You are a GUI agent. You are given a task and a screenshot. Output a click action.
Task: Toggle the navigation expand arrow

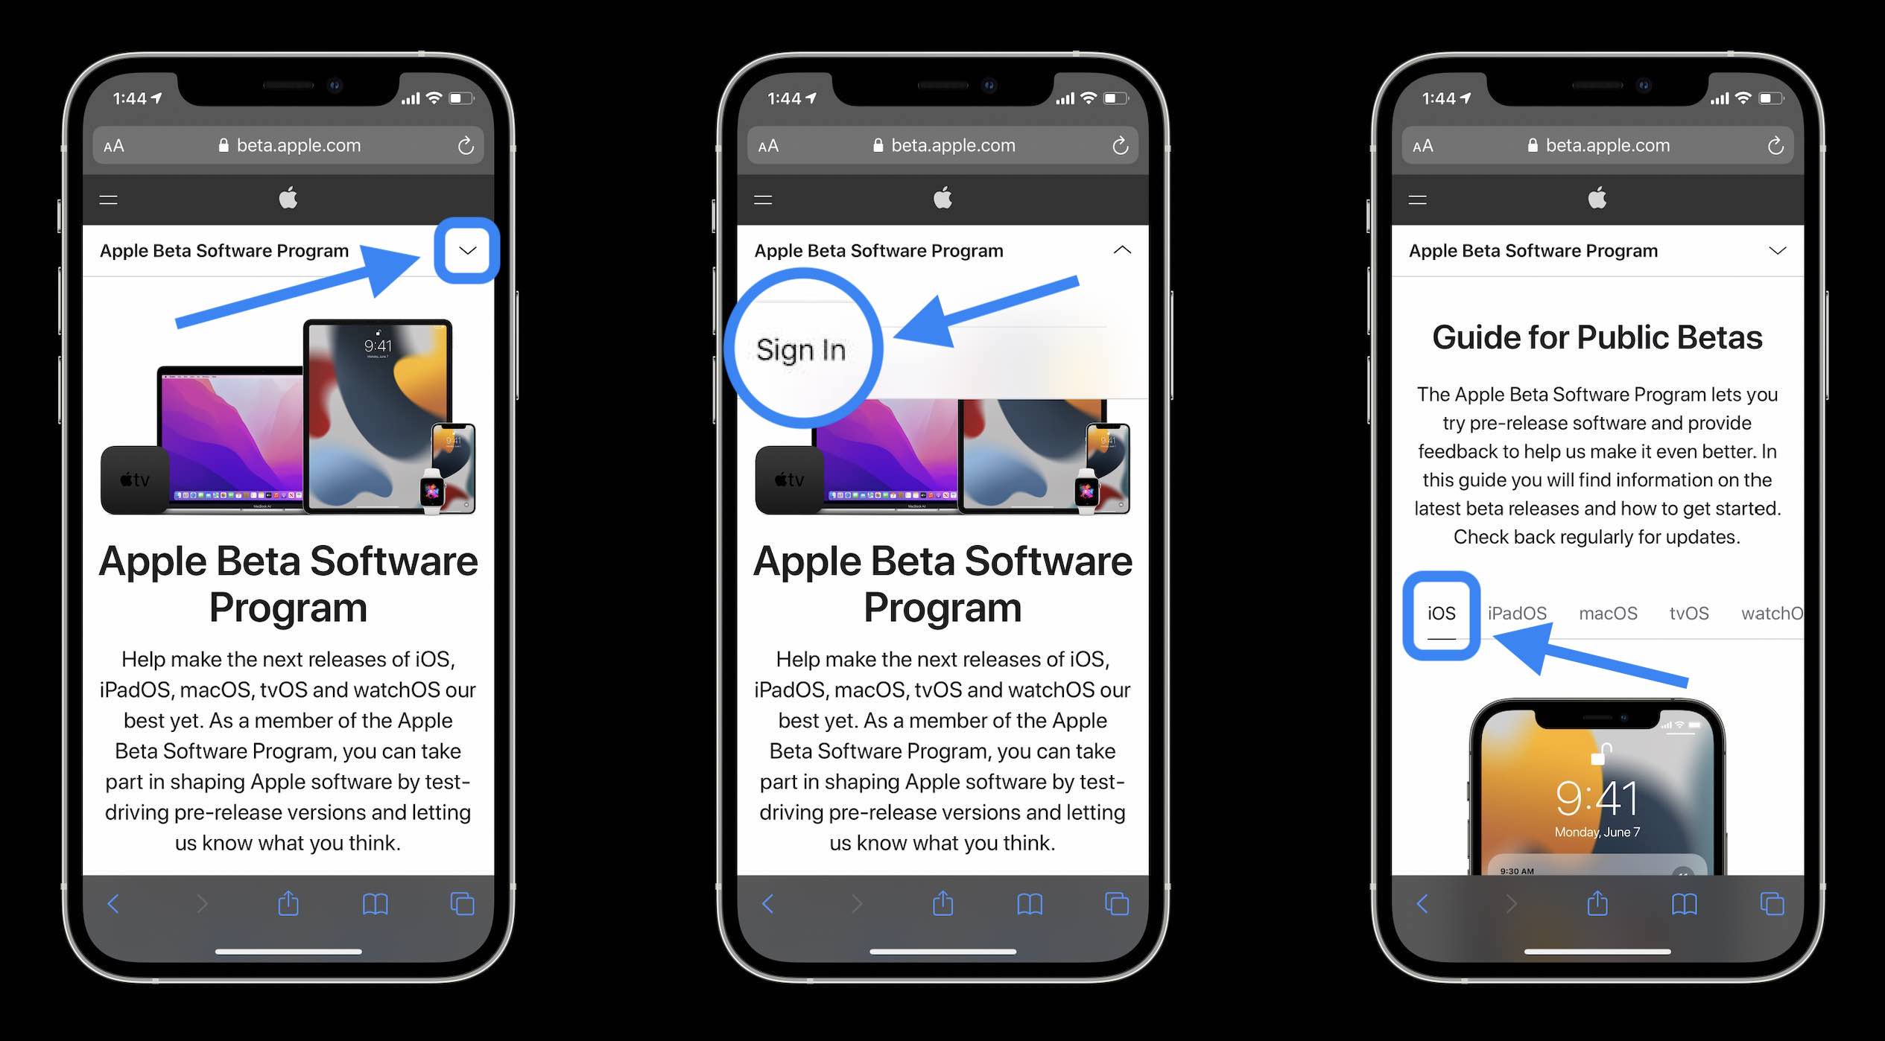point(469,250)
